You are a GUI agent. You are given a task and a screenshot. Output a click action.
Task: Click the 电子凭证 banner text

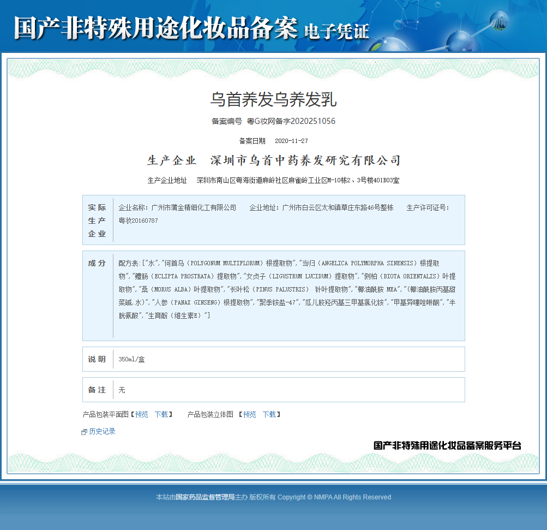coord(336,32)
